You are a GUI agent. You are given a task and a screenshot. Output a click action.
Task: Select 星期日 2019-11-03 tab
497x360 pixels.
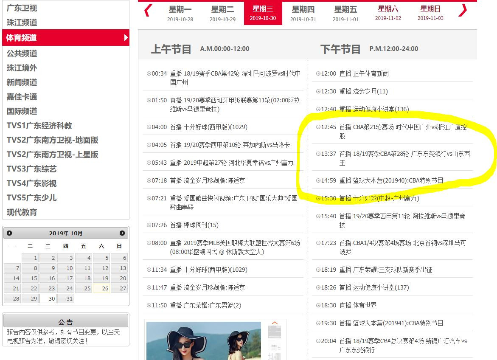pos(430,13)
